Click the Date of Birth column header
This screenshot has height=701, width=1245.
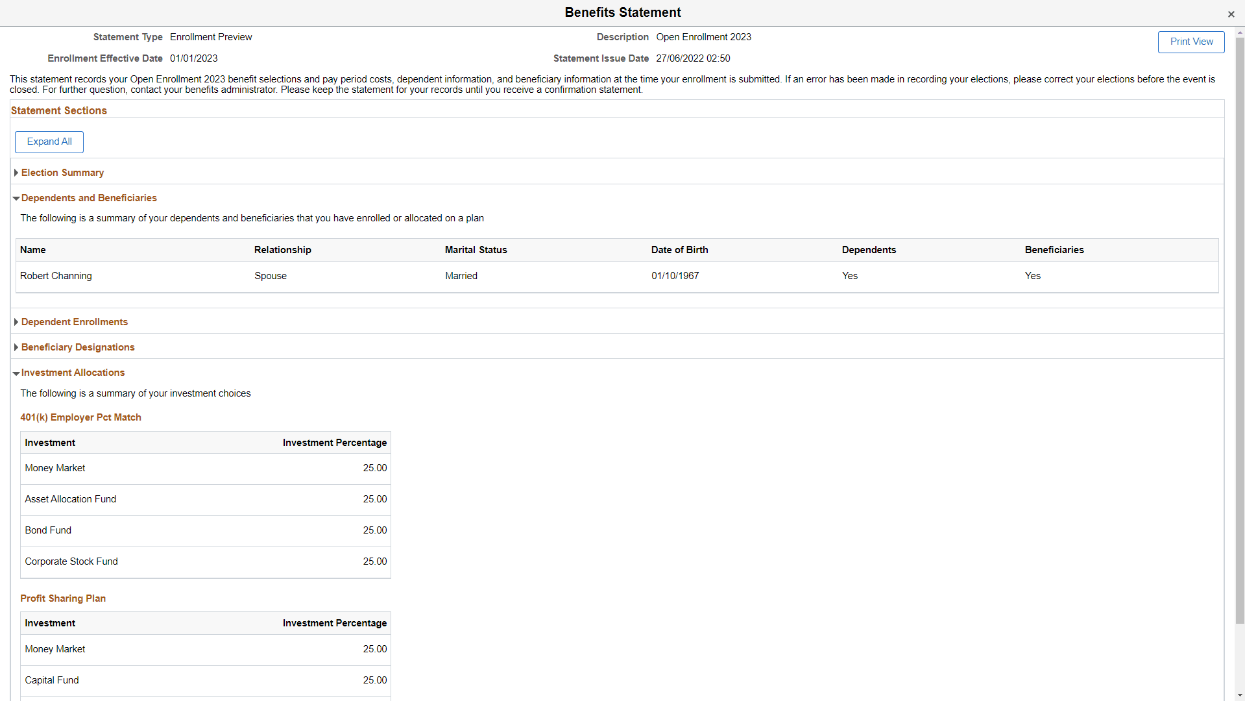click(679, 250)
